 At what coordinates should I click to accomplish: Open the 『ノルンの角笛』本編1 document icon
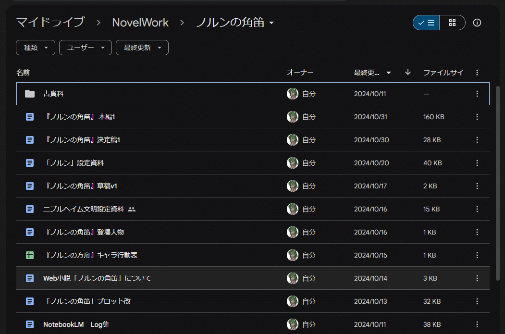pyautogui.click(x=29, y=117)
